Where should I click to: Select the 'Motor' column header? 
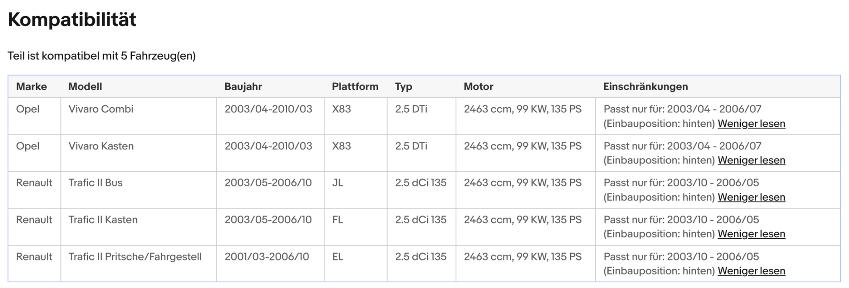click(x=478, y=87)
